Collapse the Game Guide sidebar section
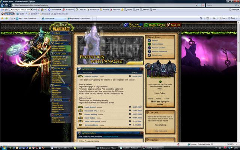Screen dimensions: 240x150 [69, 54]
